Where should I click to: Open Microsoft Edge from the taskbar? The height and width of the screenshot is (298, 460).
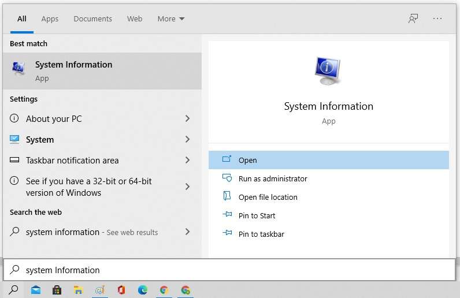click(142, 290)
